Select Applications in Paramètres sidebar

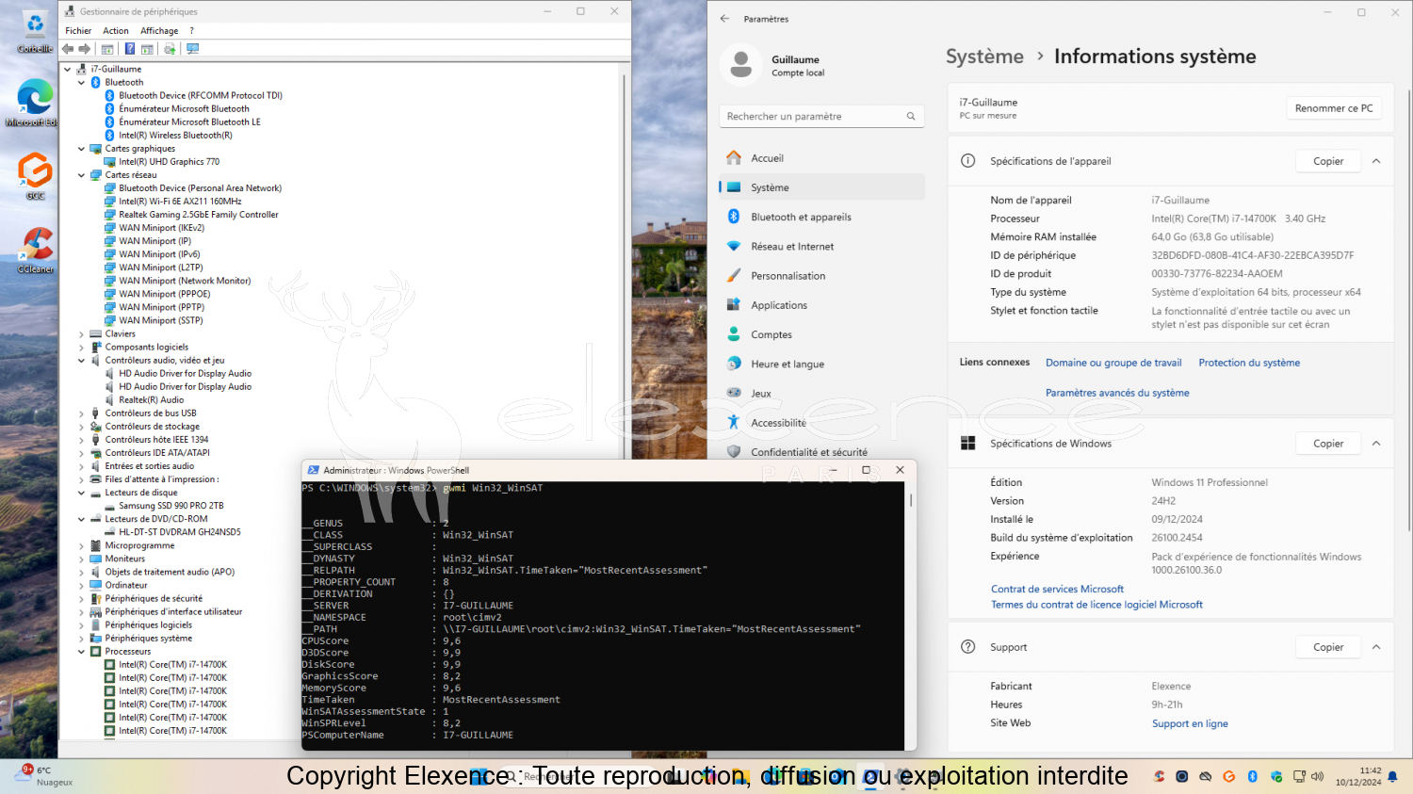pyautogui.click(x=821, y=305)
